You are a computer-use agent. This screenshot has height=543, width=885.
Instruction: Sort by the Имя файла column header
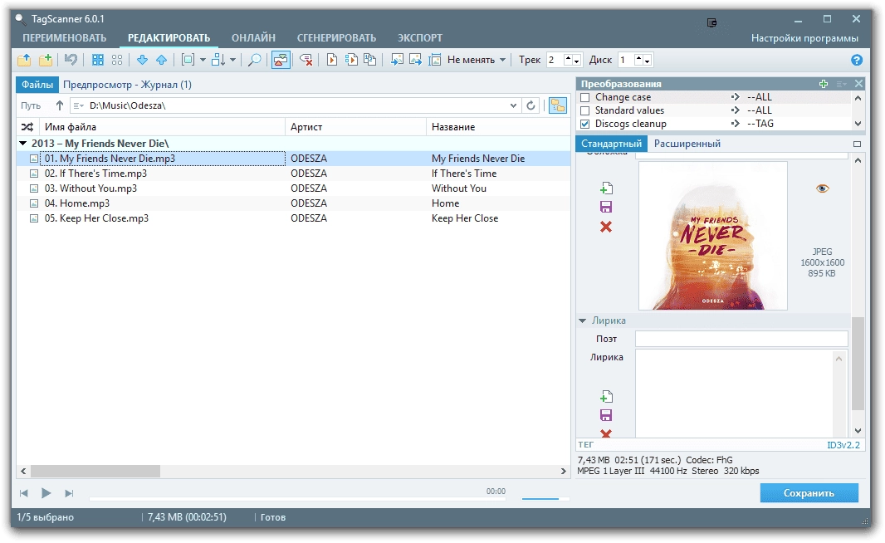click(161, 127)
